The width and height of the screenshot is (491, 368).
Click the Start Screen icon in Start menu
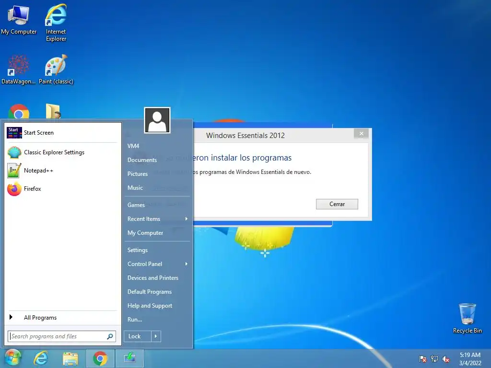pos(14,133)
